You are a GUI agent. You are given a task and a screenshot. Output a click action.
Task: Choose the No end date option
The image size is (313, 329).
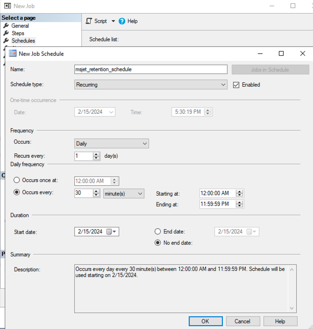point(158,242)
